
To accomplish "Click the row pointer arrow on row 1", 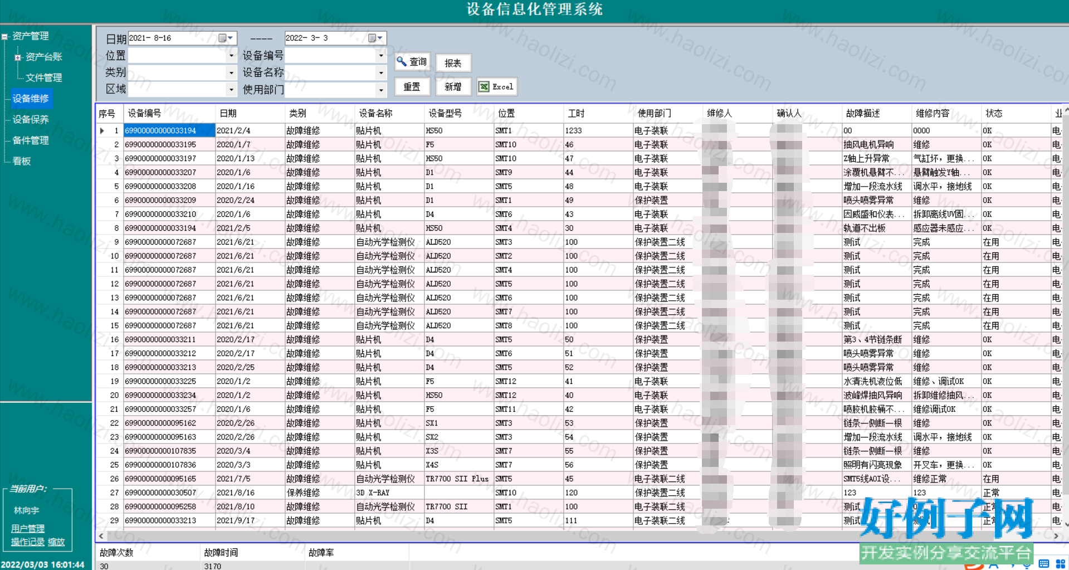I will tap(102, 130).
